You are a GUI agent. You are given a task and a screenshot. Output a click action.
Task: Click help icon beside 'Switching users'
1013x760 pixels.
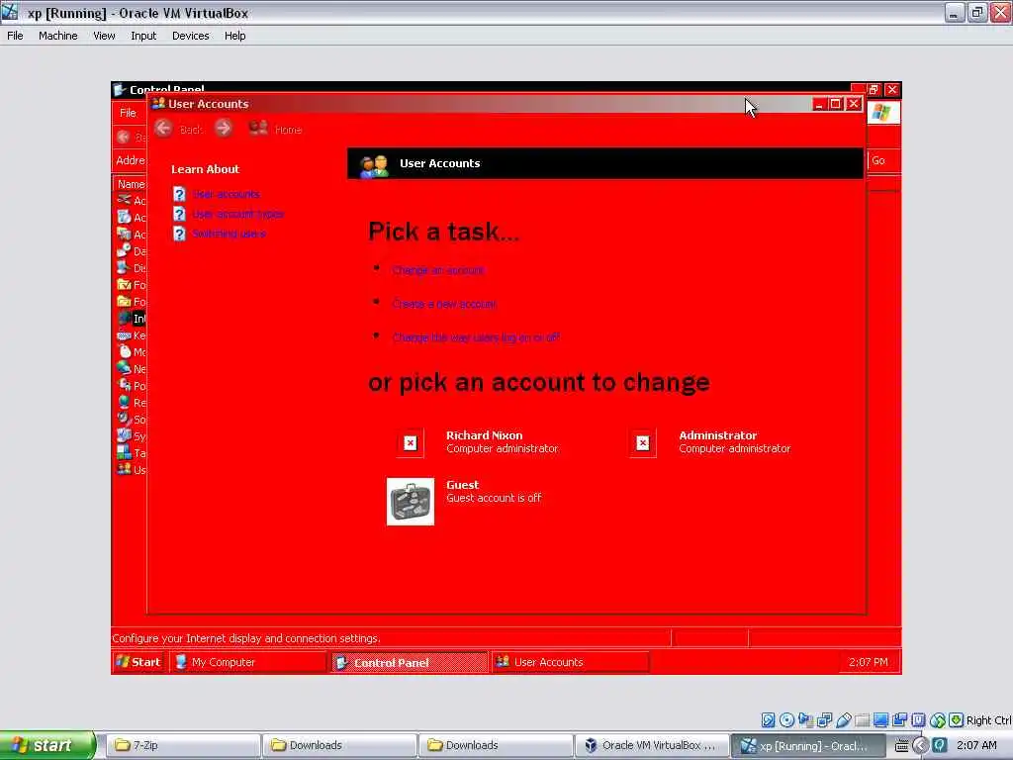180,234
